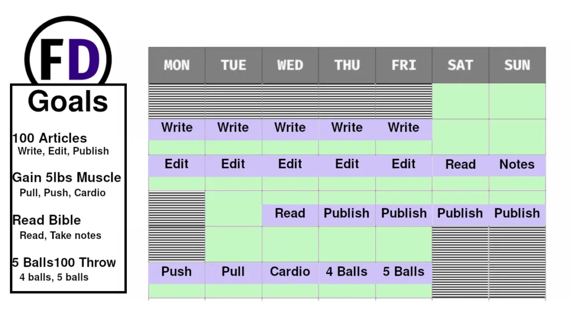Click the WED column header

tap(290, 66)
